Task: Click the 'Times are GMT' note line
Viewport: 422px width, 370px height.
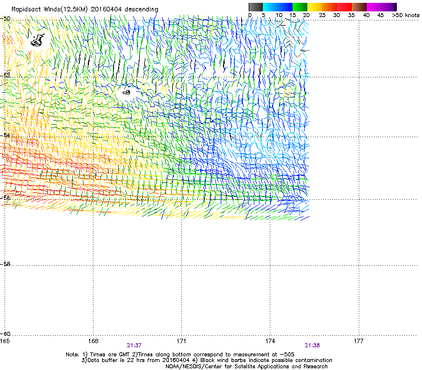Action: [180, 355]
